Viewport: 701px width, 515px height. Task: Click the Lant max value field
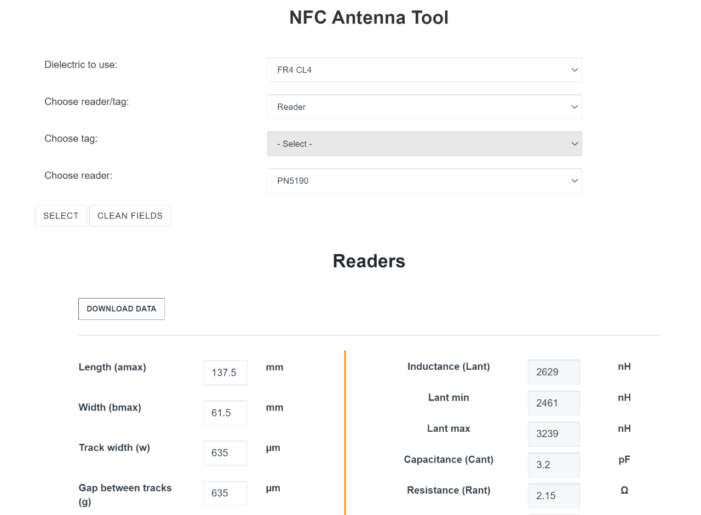(x=554, y=434)
